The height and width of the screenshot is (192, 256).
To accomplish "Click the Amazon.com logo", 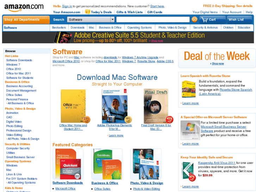I will (x=24, y=7).
